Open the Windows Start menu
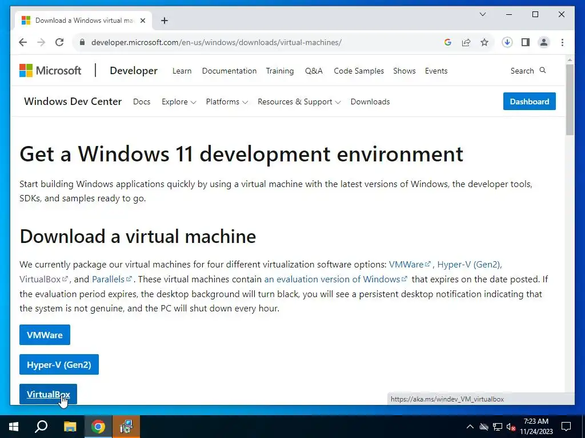The height and width of the screenshot is (438, 585). (14, 427)
